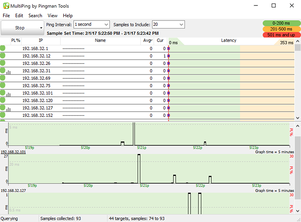
Task: Open the File menu
Action: click(x=6, y=16)
